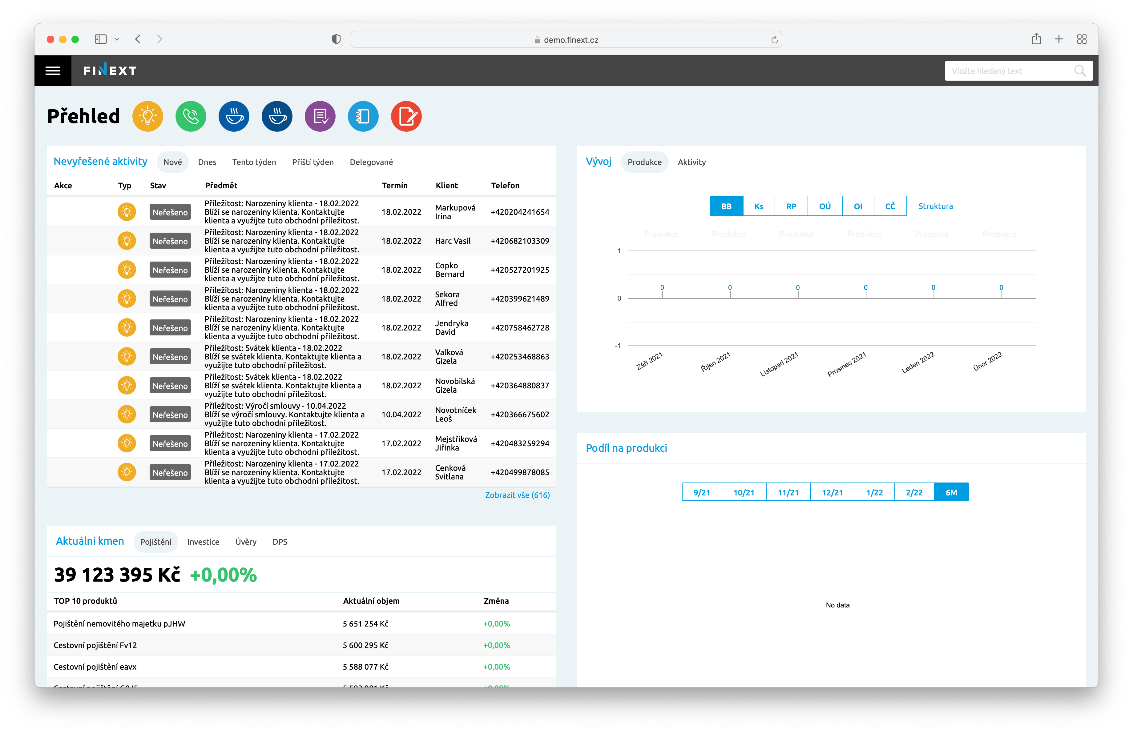
Task: Select the 12/21 period toggle
Action: pos(832,492)
